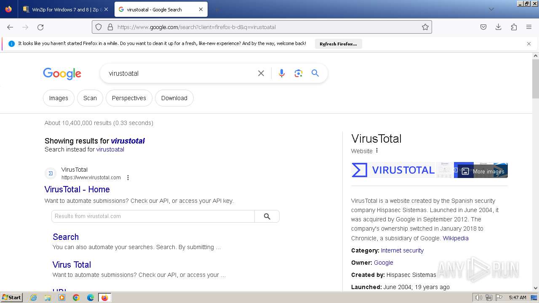Go back to the previous page
Screen dimensions: 539x303
pos(10,27)
